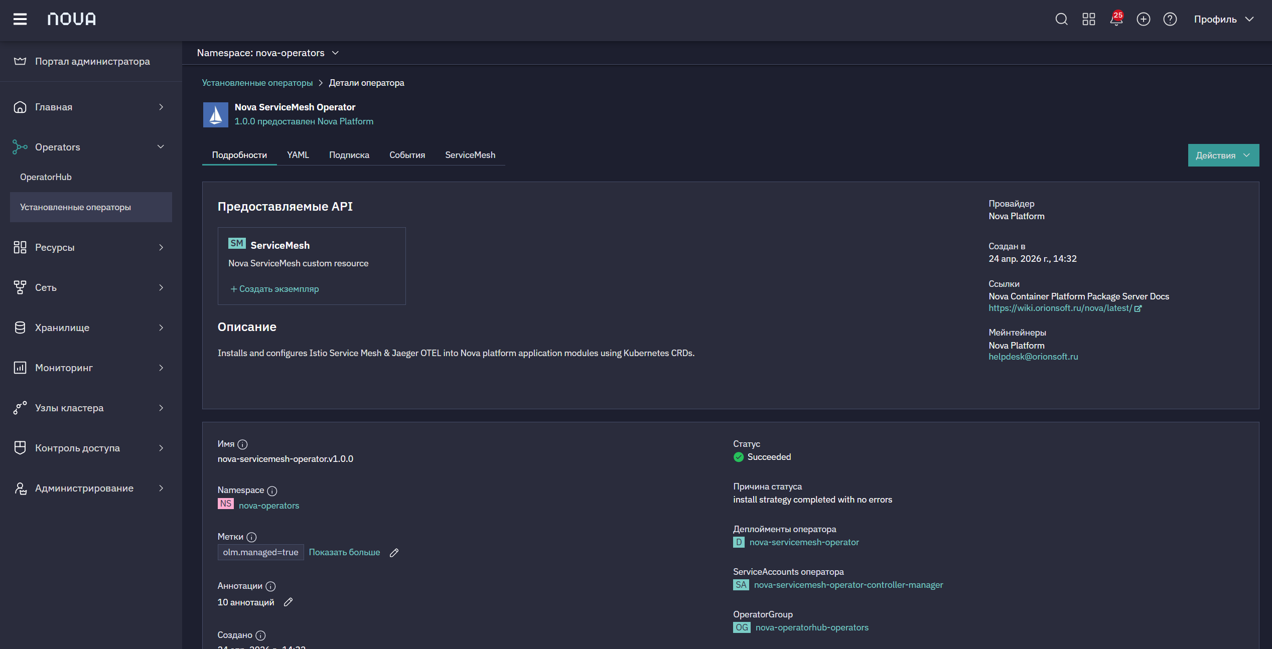Image resolution: width=1272 pixels, height=649 pixels.
Task: Go to Установленные операторы breadcrumb
Action: 257,83
